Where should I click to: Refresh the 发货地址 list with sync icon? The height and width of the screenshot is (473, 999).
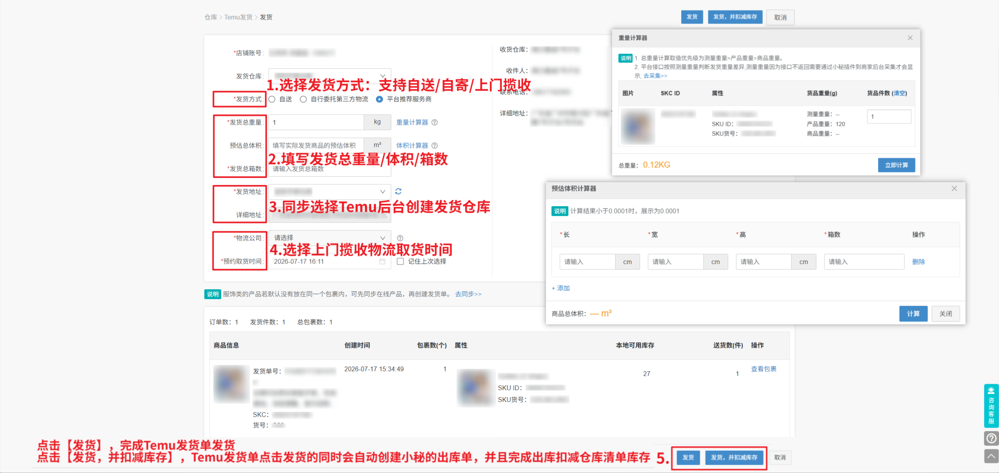tap(398, 192)
